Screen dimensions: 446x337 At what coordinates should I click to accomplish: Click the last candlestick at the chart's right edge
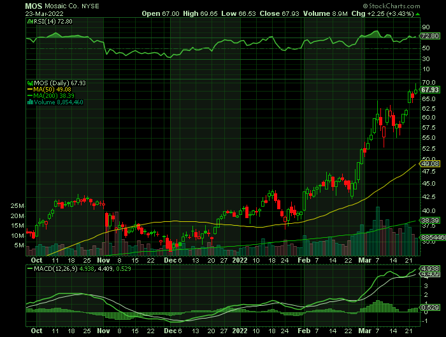415,91
